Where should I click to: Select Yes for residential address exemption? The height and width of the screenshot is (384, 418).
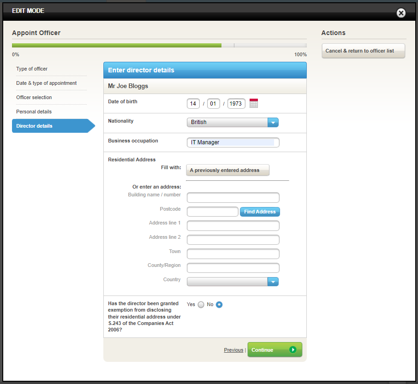(201, 305)
